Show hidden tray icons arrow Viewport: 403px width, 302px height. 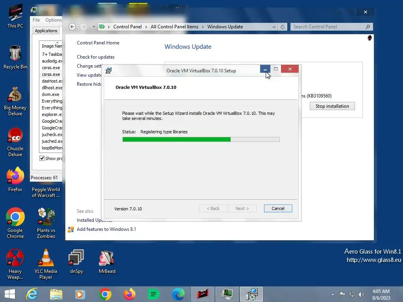(x=333, y=295)
